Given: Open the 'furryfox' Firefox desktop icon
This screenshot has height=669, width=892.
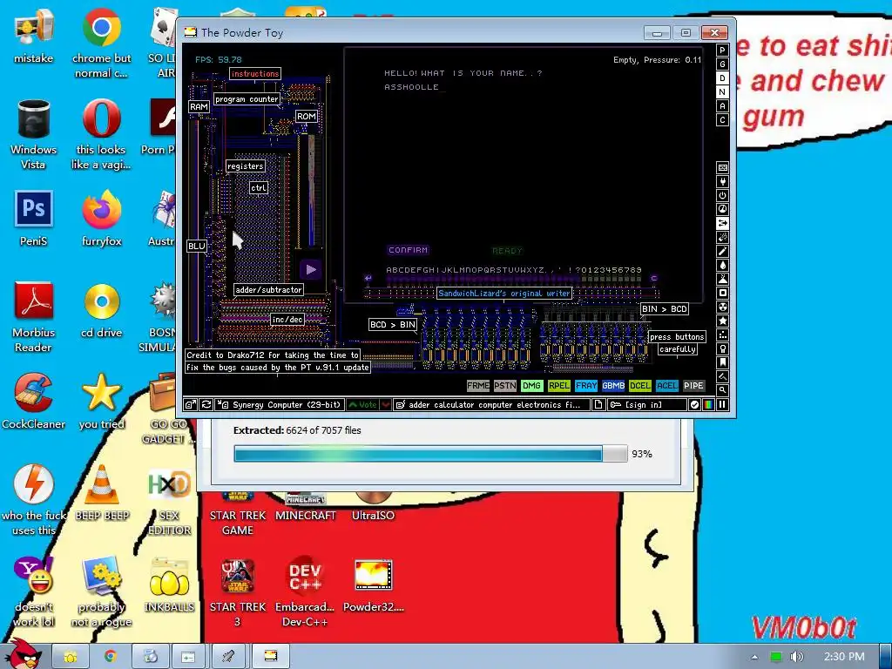Looking at the screenshot, I should pyautogui.click(x=101, y=219).
